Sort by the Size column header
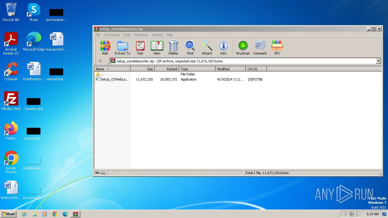Image resolution: width=388 pixels, height=218 pixels. [x=143, y=69]
